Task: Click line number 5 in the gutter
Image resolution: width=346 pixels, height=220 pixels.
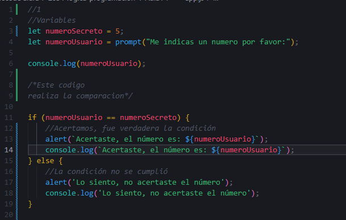Action: (11, 53)
